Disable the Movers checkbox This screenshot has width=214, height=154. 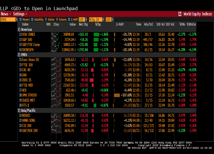(21, 19)
